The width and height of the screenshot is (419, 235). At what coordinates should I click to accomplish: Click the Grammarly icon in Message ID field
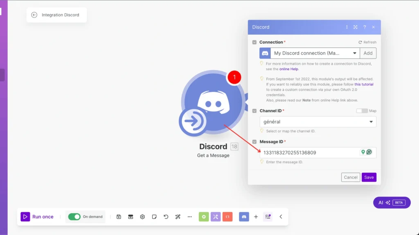[x=369, y=152]
